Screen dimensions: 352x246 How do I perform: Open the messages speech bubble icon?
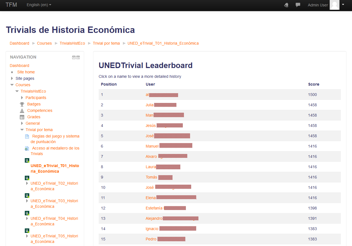point(298,5)
